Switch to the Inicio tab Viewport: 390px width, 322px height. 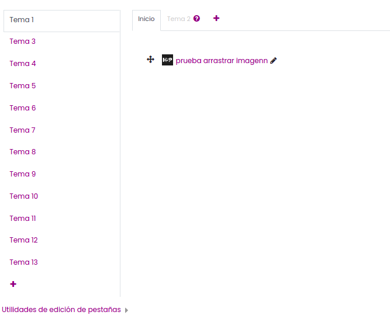tap(146, 19)
